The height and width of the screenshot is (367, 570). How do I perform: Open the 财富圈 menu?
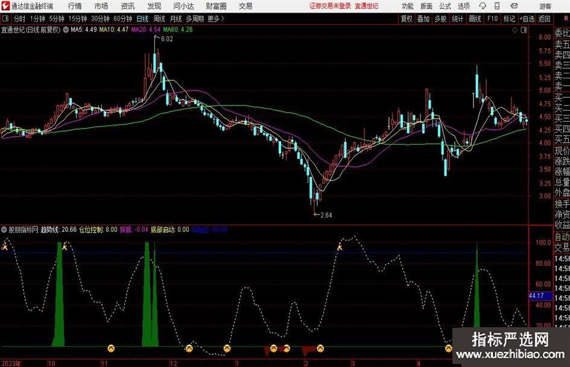click(216, 6)
